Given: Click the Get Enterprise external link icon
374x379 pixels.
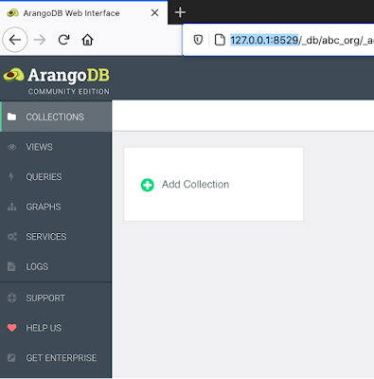Looking at the screenshot, I should [11, 358].
